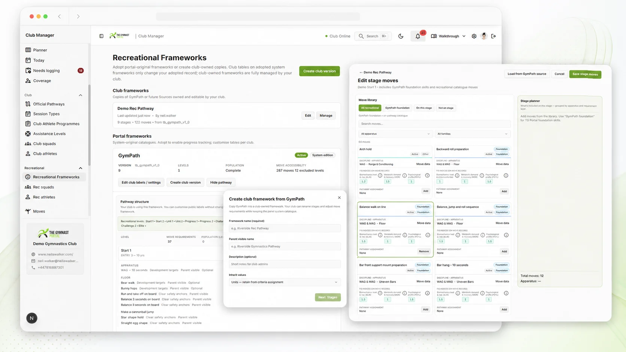Click the logout icon in header
This screenshot has height=352, width=626.
pos(493,36)
